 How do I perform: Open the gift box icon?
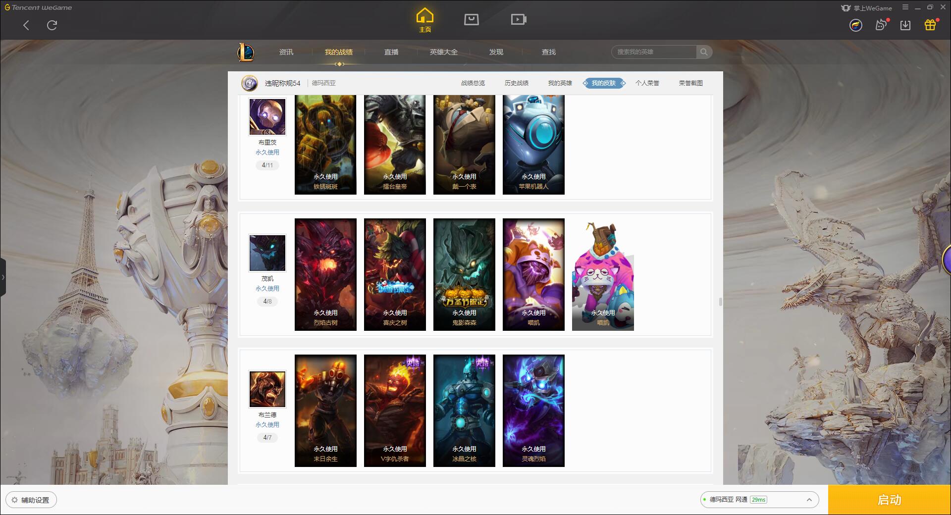click(930, 25)
